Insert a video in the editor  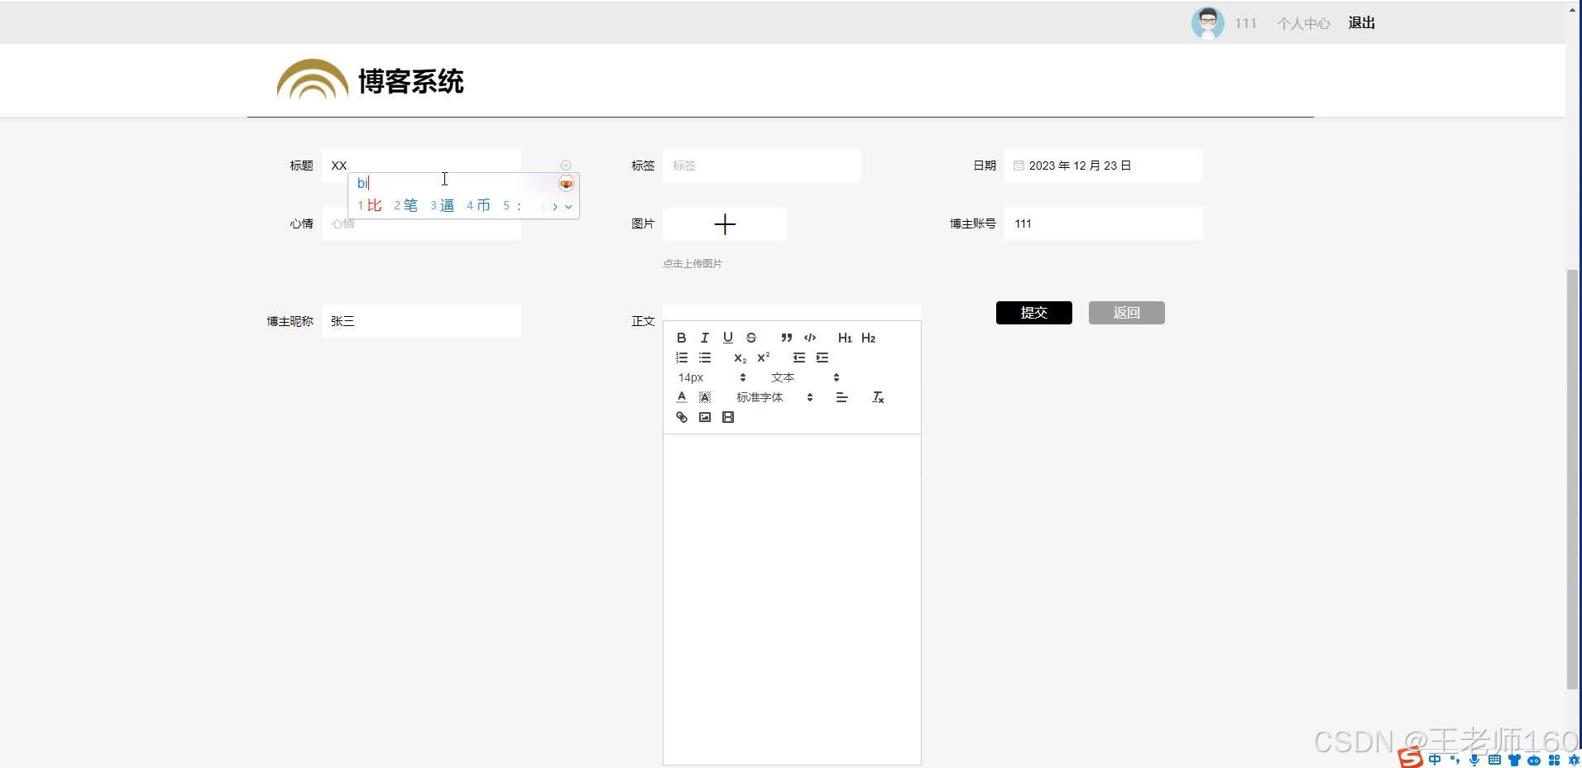pos(728,417)
